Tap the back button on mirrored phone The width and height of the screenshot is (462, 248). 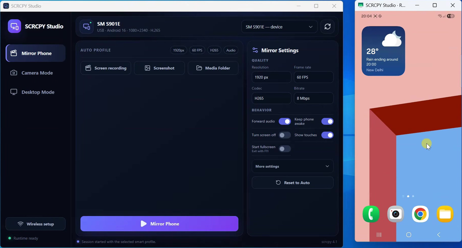click(x=439, y=235)
